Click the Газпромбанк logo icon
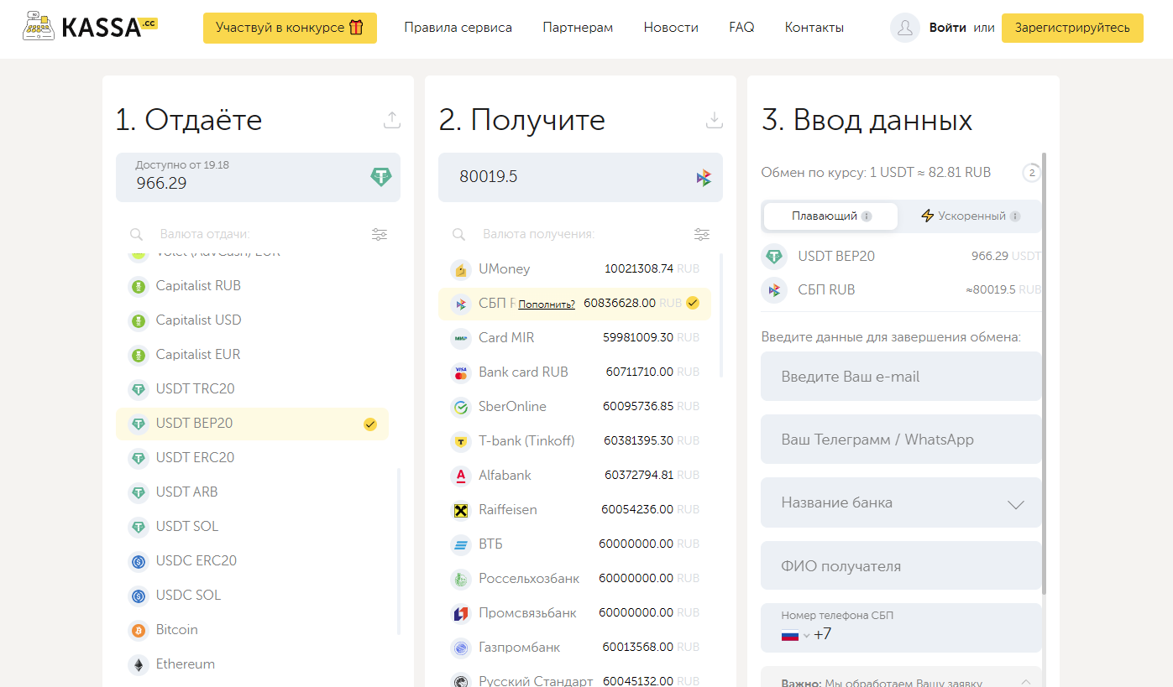This screenshot has width=1173, height=687. pos(460,648)
